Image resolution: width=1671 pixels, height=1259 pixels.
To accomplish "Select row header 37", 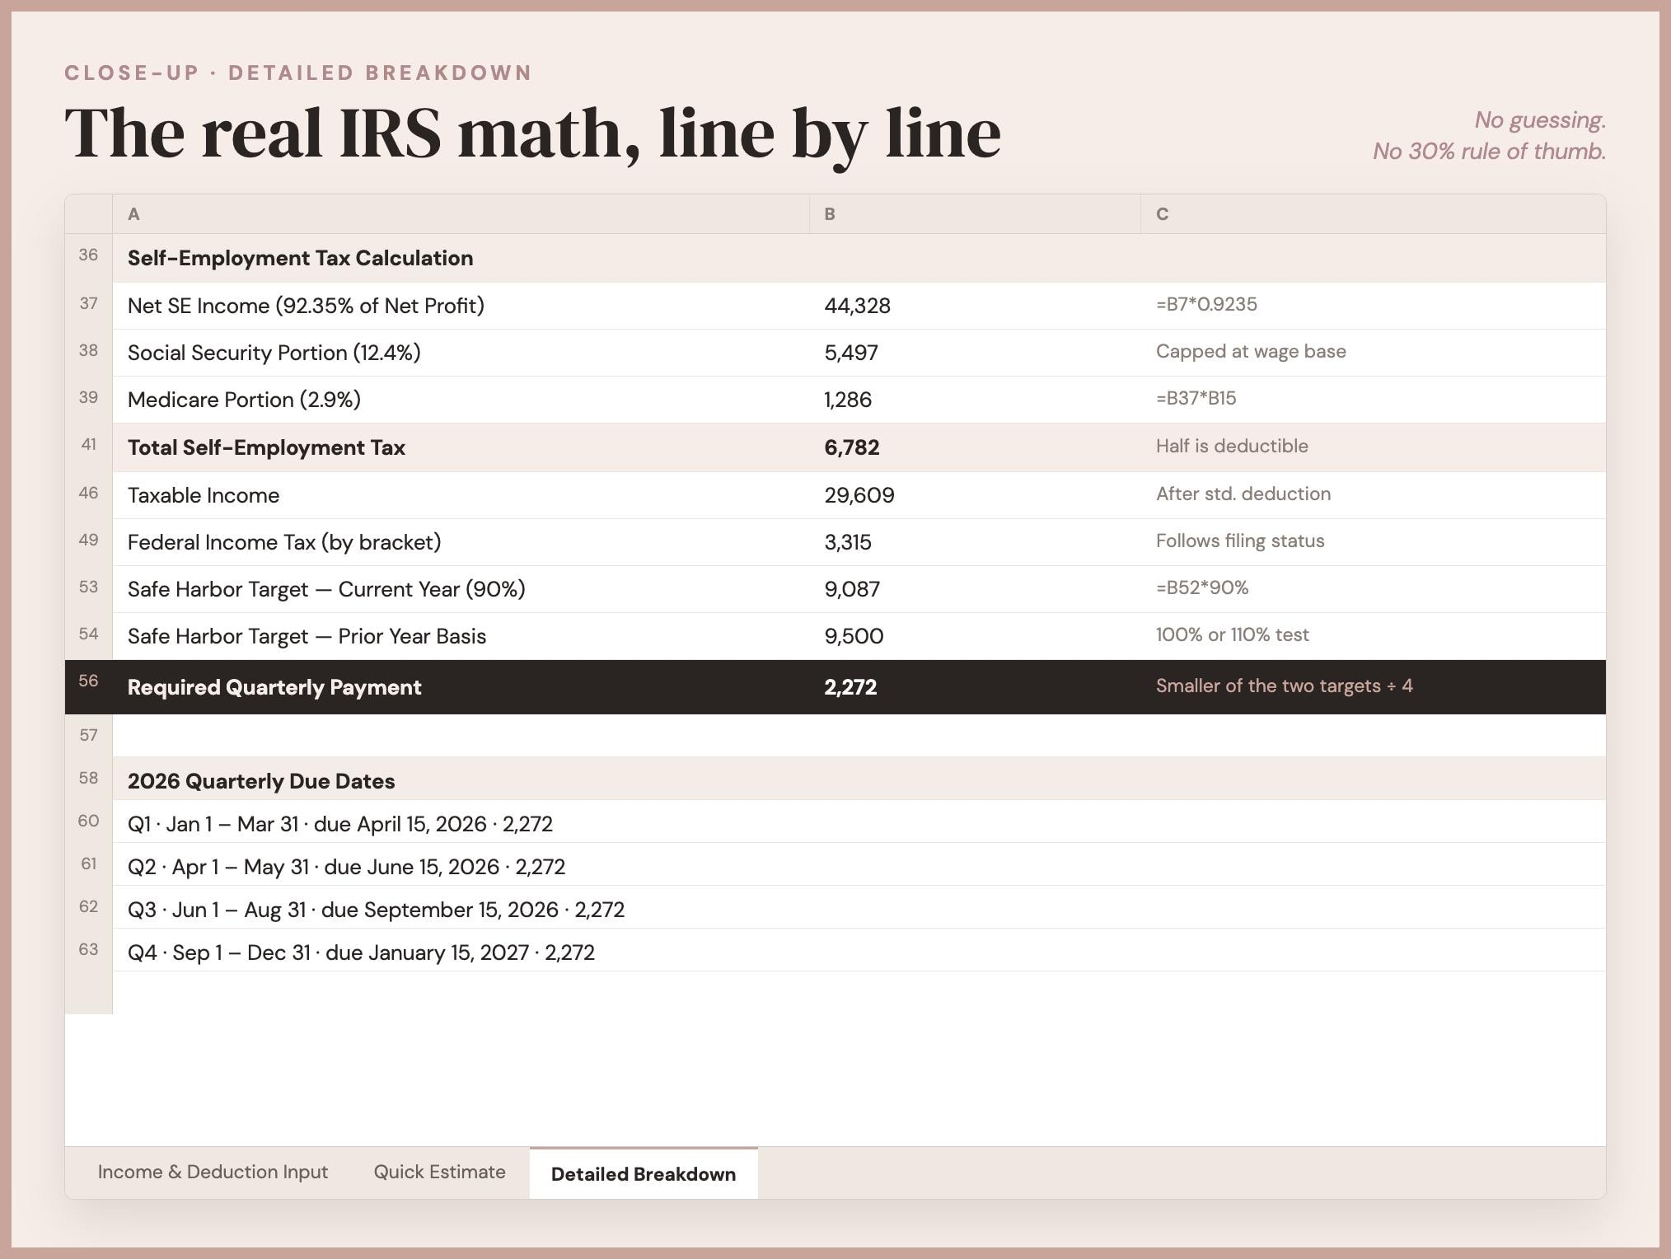I will (88, 304).
